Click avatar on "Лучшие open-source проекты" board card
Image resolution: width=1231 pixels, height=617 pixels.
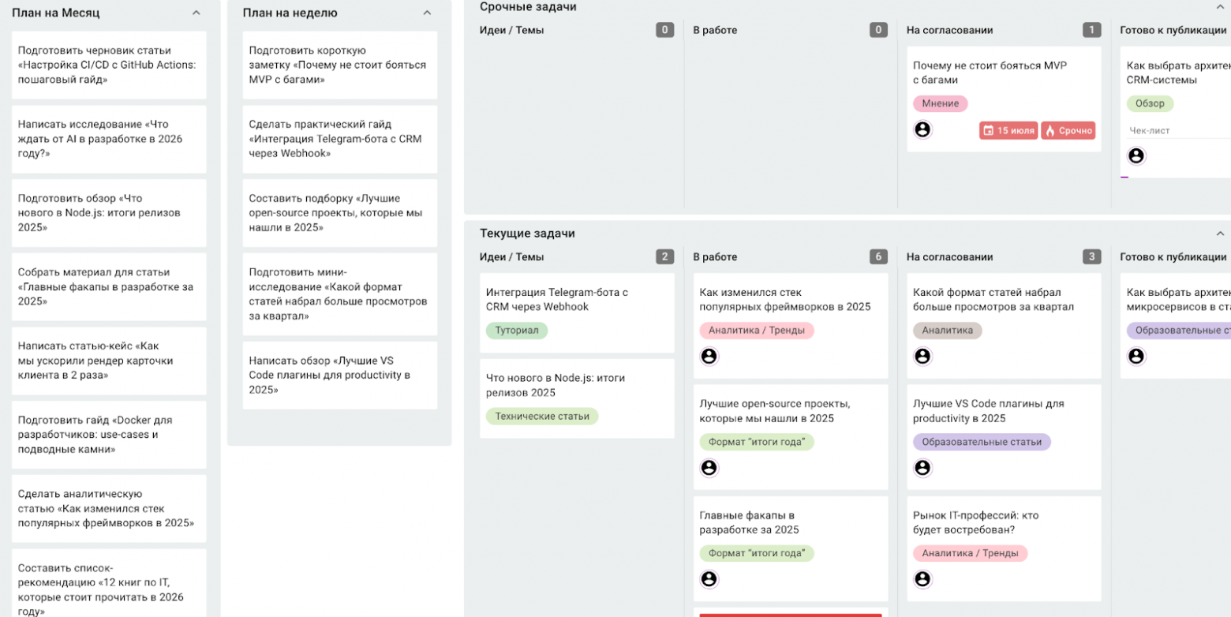[709, 468]
